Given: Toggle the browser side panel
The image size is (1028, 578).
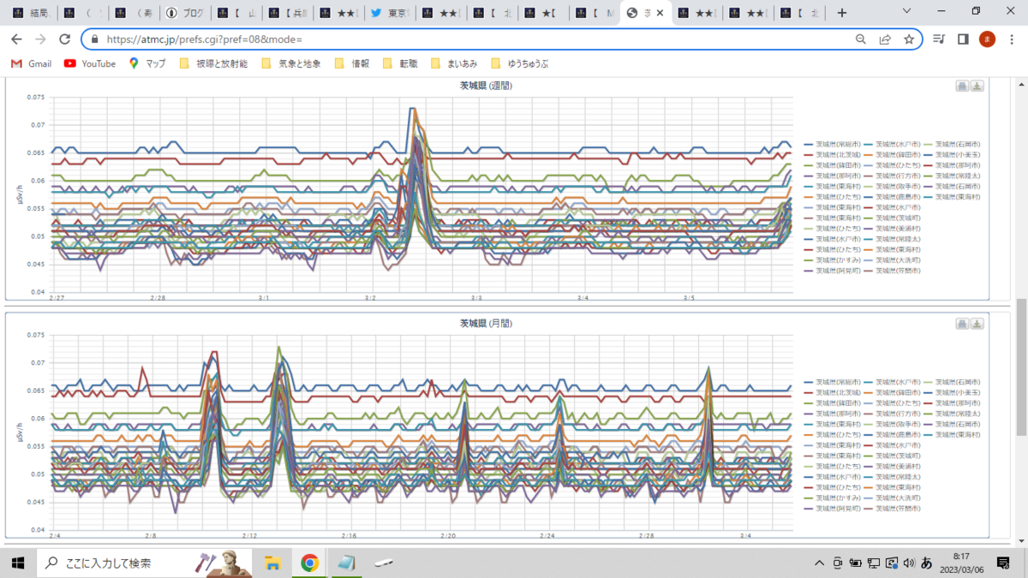Looking at the screenshot, I should (963, 39).
